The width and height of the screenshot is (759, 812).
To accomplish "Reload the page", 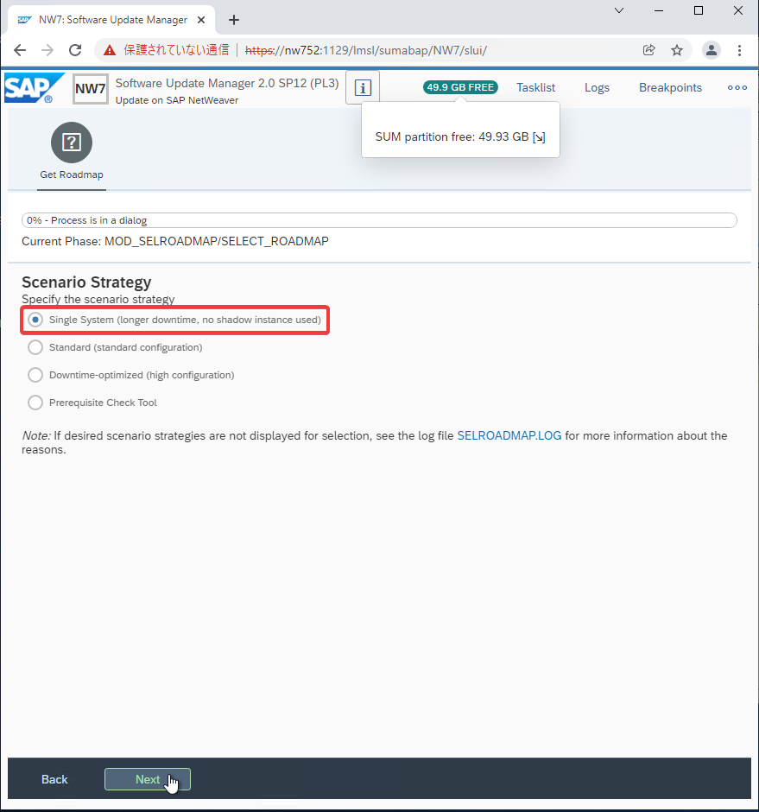I will tap(76, 50).
